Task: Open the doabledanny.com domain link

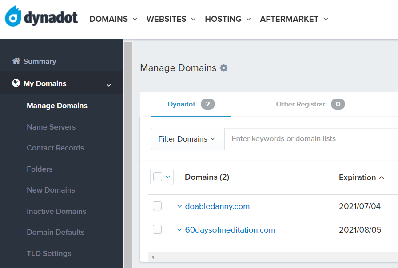Action: tap(217, 206)
